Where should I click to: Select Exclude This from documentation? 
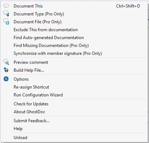pos(74,30)
